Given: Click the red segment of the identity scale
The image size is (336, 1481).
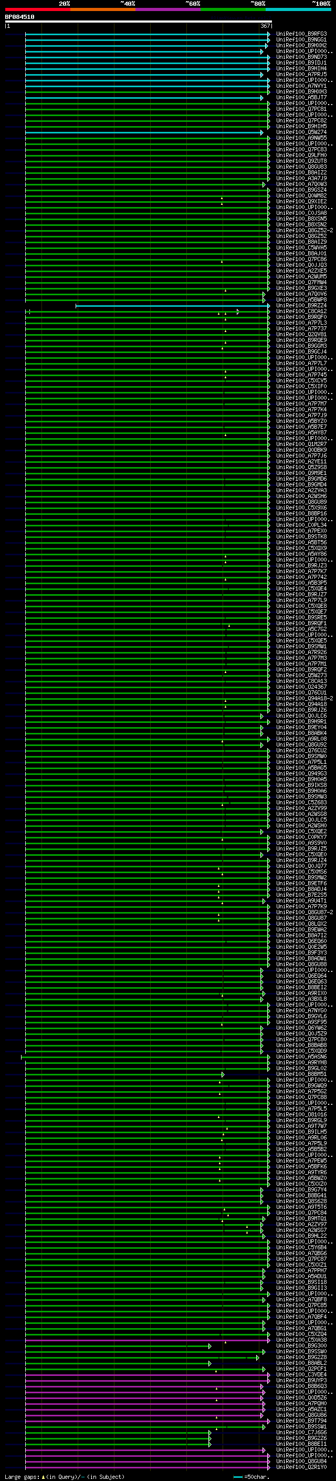Looking at the screenshot, I should tap(37, 9).
